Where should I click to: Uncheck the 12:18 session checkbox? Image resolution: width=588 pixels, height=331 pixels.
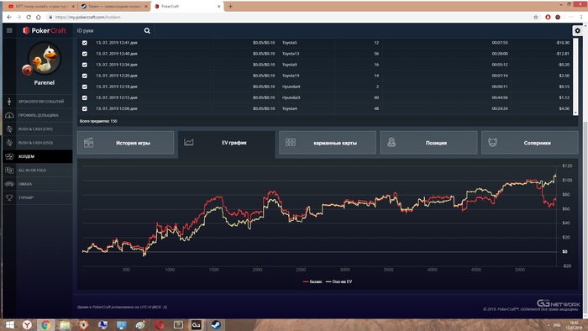click(x=85, y=87)
